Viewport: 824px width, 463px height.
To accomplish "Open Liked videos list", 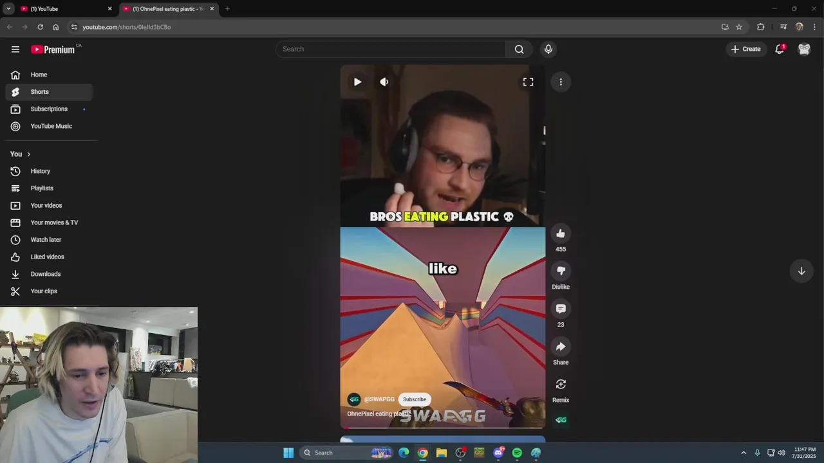I will [49, 257].
